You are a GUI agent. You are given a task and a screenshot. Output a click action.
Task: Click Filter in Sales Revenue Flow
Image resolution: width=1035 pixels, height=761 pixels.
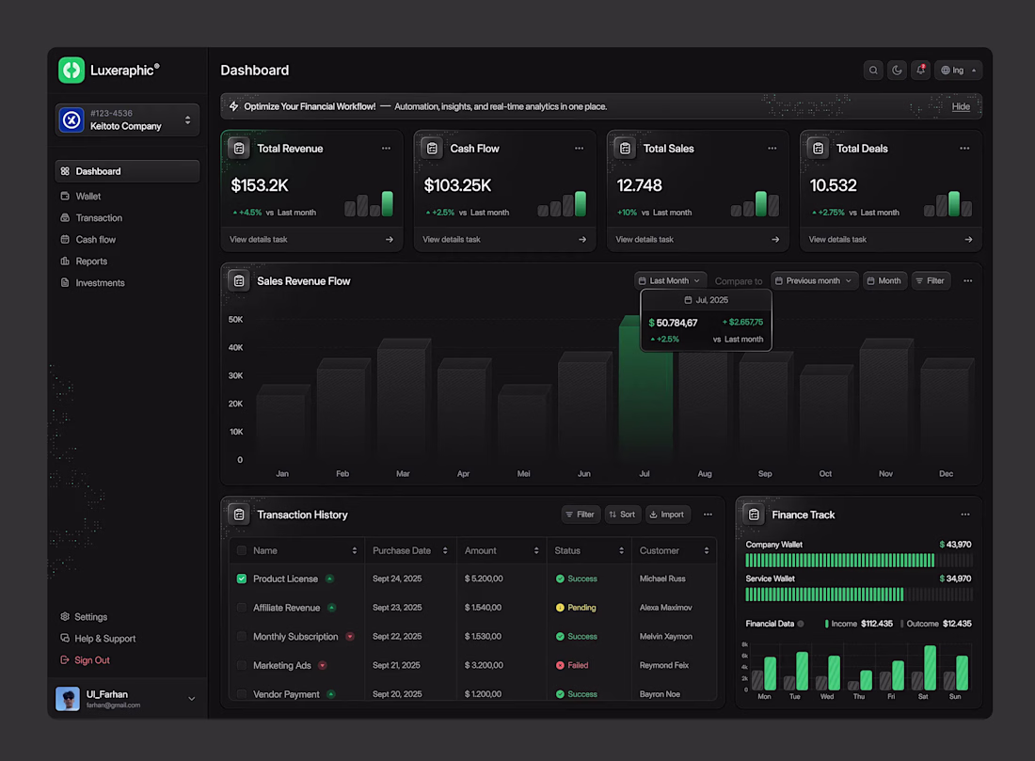point(931,280)
